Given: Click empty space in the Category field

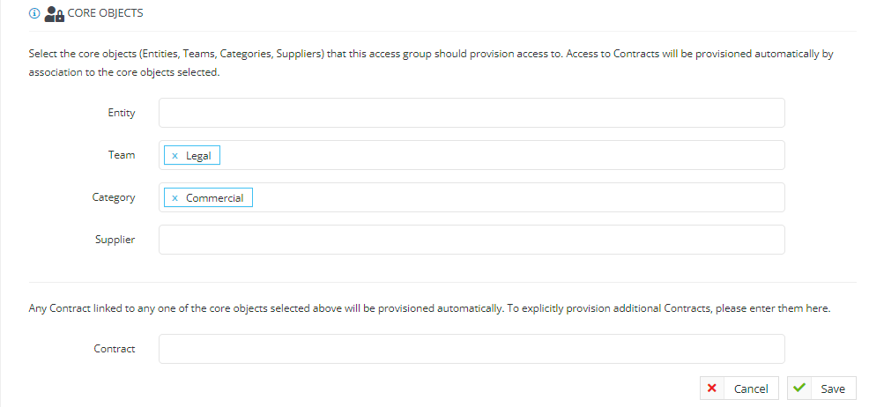Looking at the screenshot, I should click(518, 197).
